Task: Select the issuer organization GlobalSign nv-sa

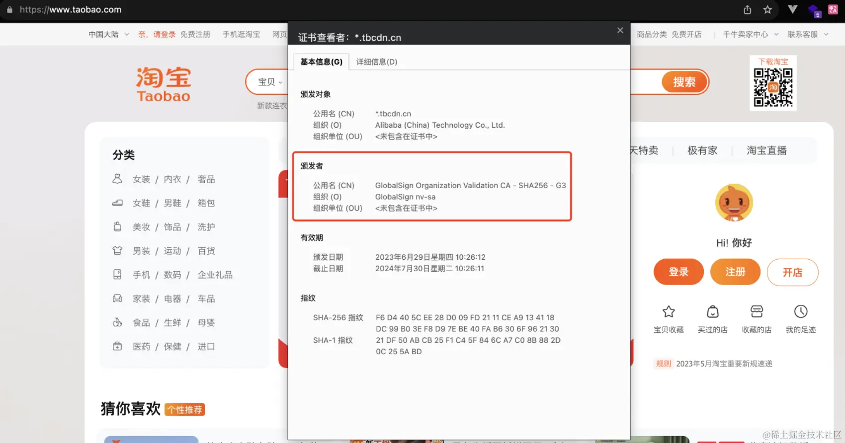Action: click(x=405, y=197)
